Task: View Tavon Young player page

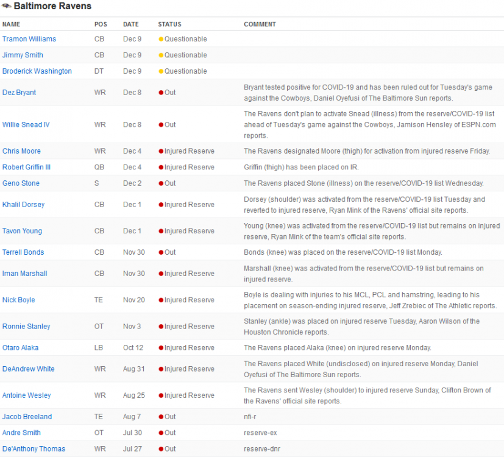Action: tap(22, 231)
